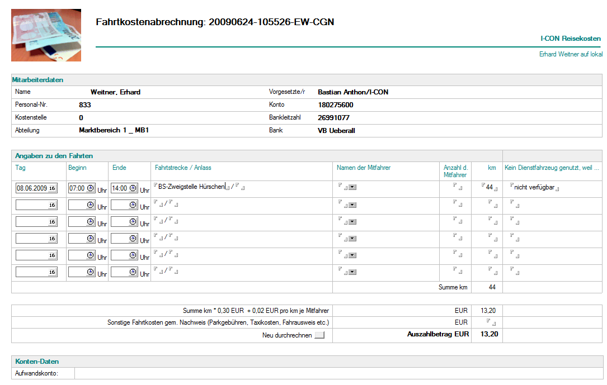Open the Beginn clock picker in the fourth trip row
Image resolution: width=607 pixels, height=385 pixels.
pyautogui.click(x=90, y=238)
